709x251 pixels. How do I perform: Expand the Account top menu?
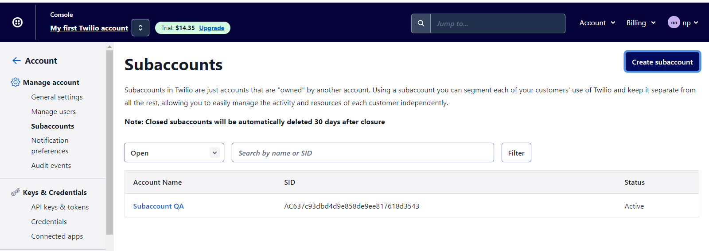pyautogui.click(x=597, y=23)
